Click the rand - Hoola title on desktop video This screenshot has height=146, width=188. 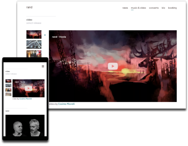pyautogui.click(x=59, y=37)
